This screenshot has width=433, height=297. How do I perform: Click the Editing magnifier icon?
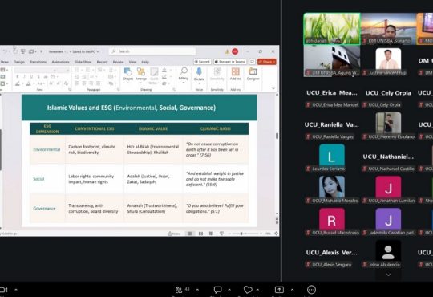184,71
